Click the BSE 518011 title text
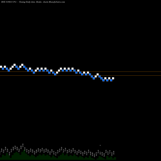Viewport: 161px width, 161px height. [7, 2]
